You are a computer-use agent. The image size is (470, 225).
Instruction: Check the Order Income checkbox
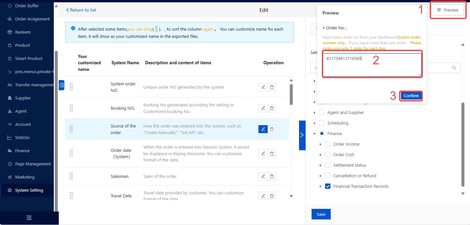point(328,144)
